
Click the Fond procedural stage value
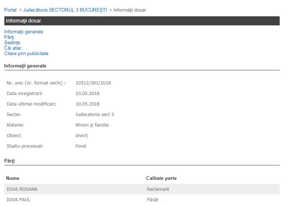[80, 146]
